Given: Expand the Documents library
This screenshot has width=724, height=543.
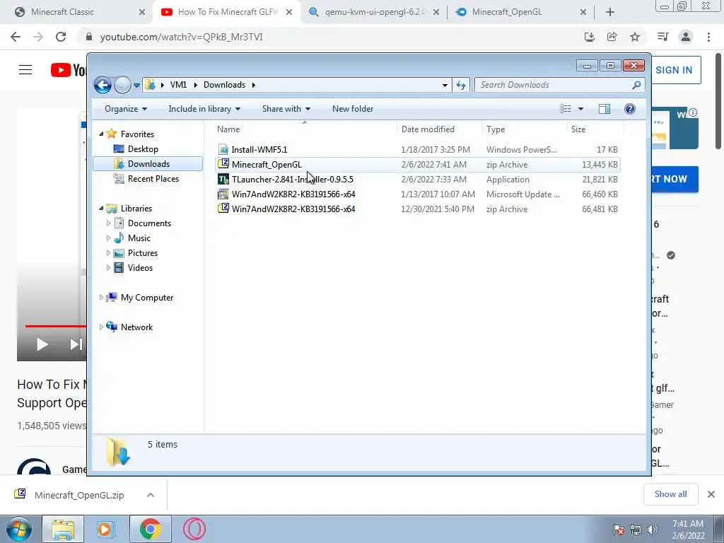Looking at the screenshot, I should coord(108,223).
